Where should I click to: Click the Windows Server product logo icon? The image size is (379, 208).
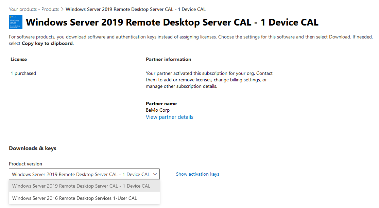pyautogui.click(x=16, y=22)
